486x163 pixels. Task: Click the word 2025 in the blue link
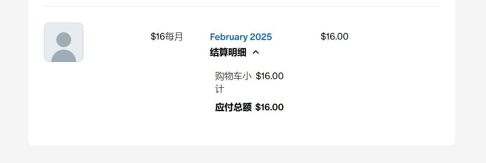tap(261, 37)
